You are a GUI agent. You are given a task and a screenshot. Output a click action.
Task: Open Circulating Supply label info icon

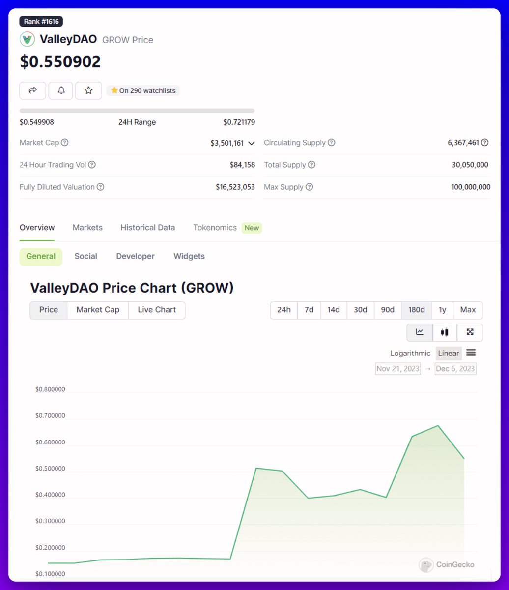pos(332,143)
